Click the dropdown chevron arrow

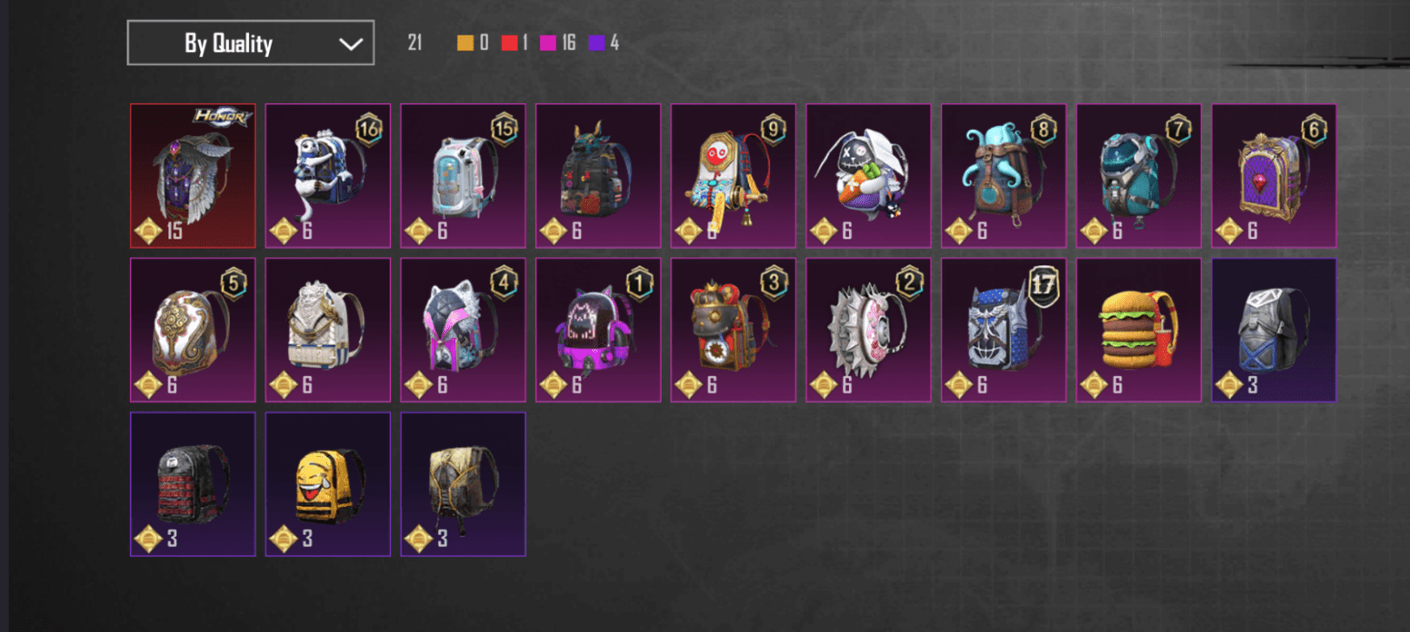(350, 44)
